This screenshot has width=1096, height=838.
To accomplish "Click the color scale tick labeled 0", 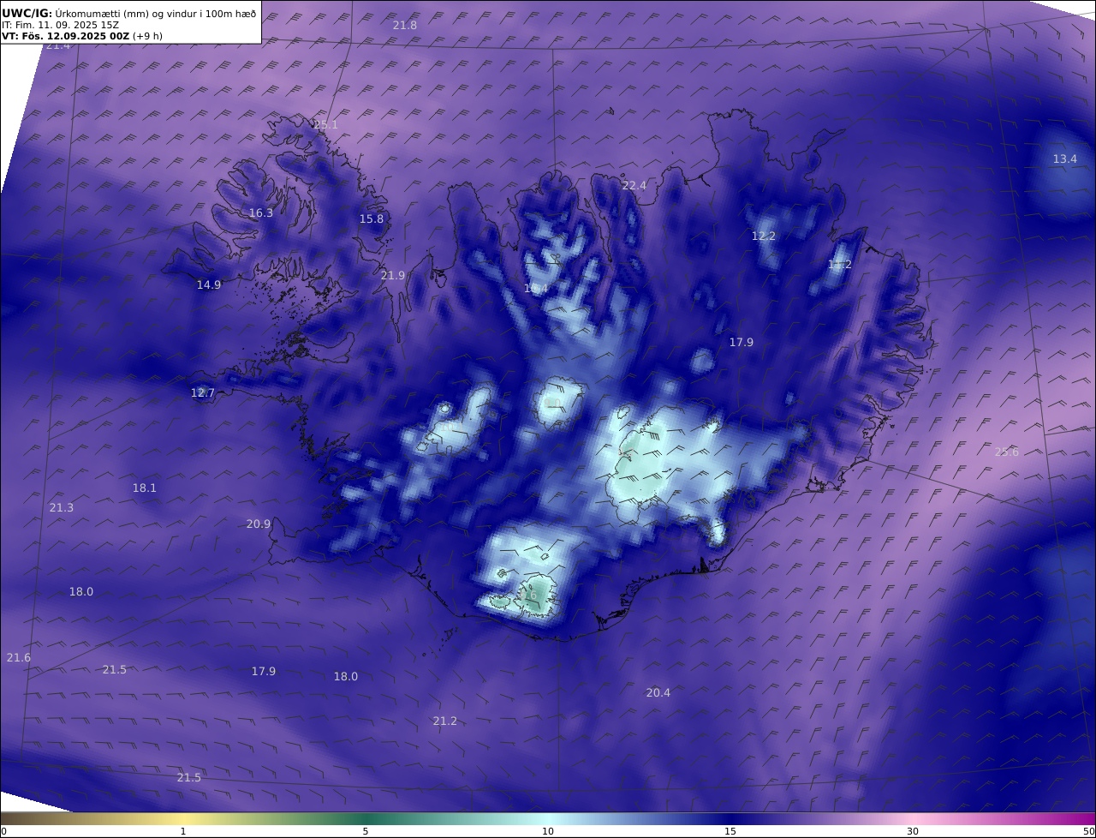I will [x=3, y=831].
